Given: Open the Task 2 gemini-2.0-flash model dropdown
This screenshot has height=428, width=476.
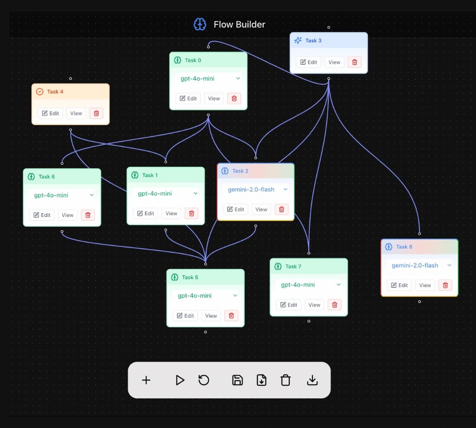Looking at the screenshot, I should point(256,189).
